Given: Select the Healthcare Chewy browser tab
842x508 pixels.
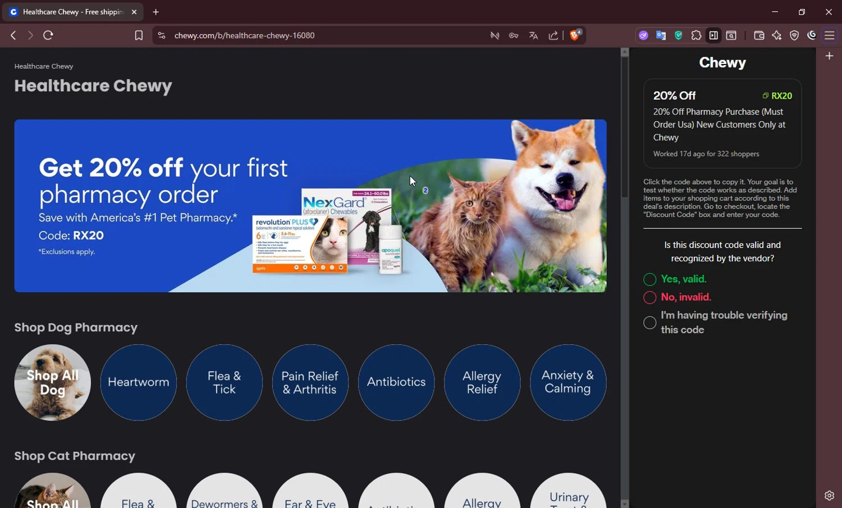Looking at the screenshot, I should click(x=73, y=12).
